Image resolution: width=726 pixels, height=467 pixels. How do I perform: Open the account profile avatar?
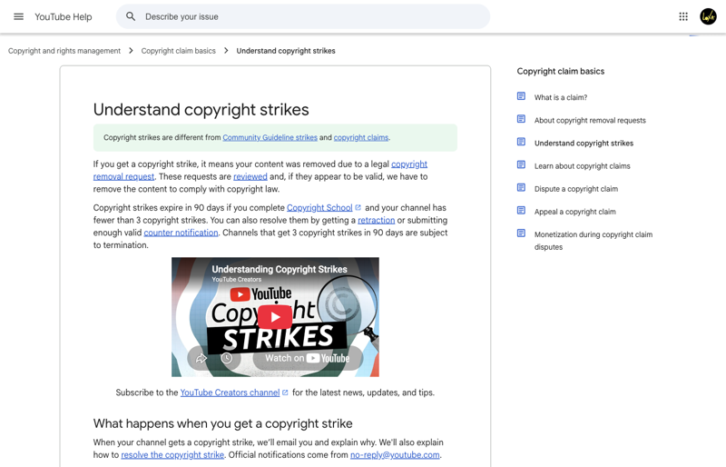(x=708, y=16)
